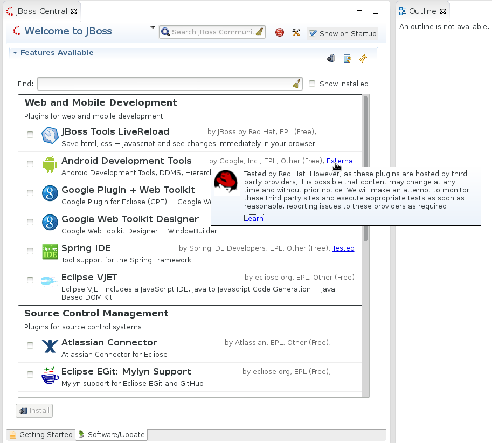
Task: Refresh the features list with orange arrows
Action: point(363,58)
